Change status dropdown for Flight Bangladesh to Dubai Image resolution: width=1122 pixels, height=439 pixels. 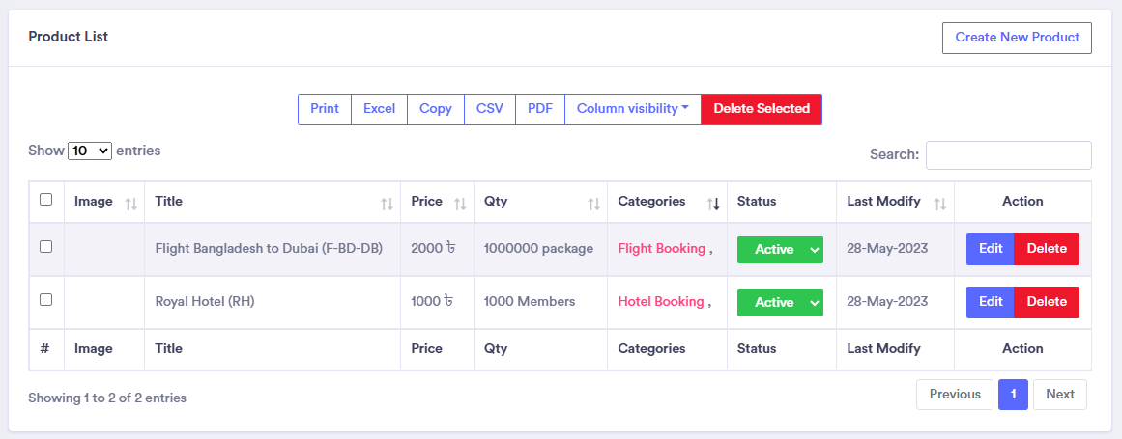coord(780,250)
